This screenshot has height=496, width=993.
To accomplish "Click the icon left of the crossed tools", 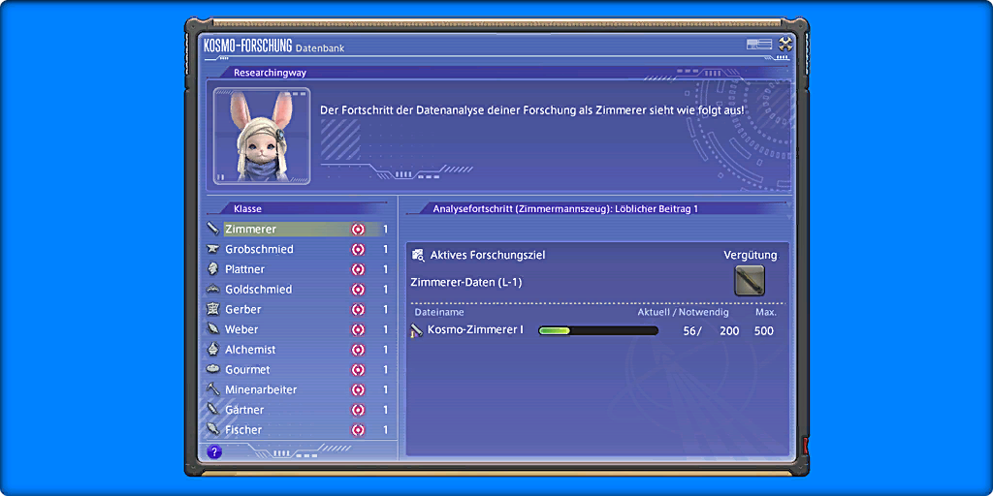I will tap(758, 45).
